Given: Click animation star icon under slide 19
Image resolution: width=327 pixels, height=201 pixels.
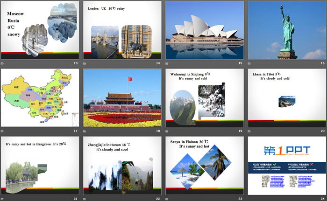Looking at the screenshot, I should coord(167,131).
